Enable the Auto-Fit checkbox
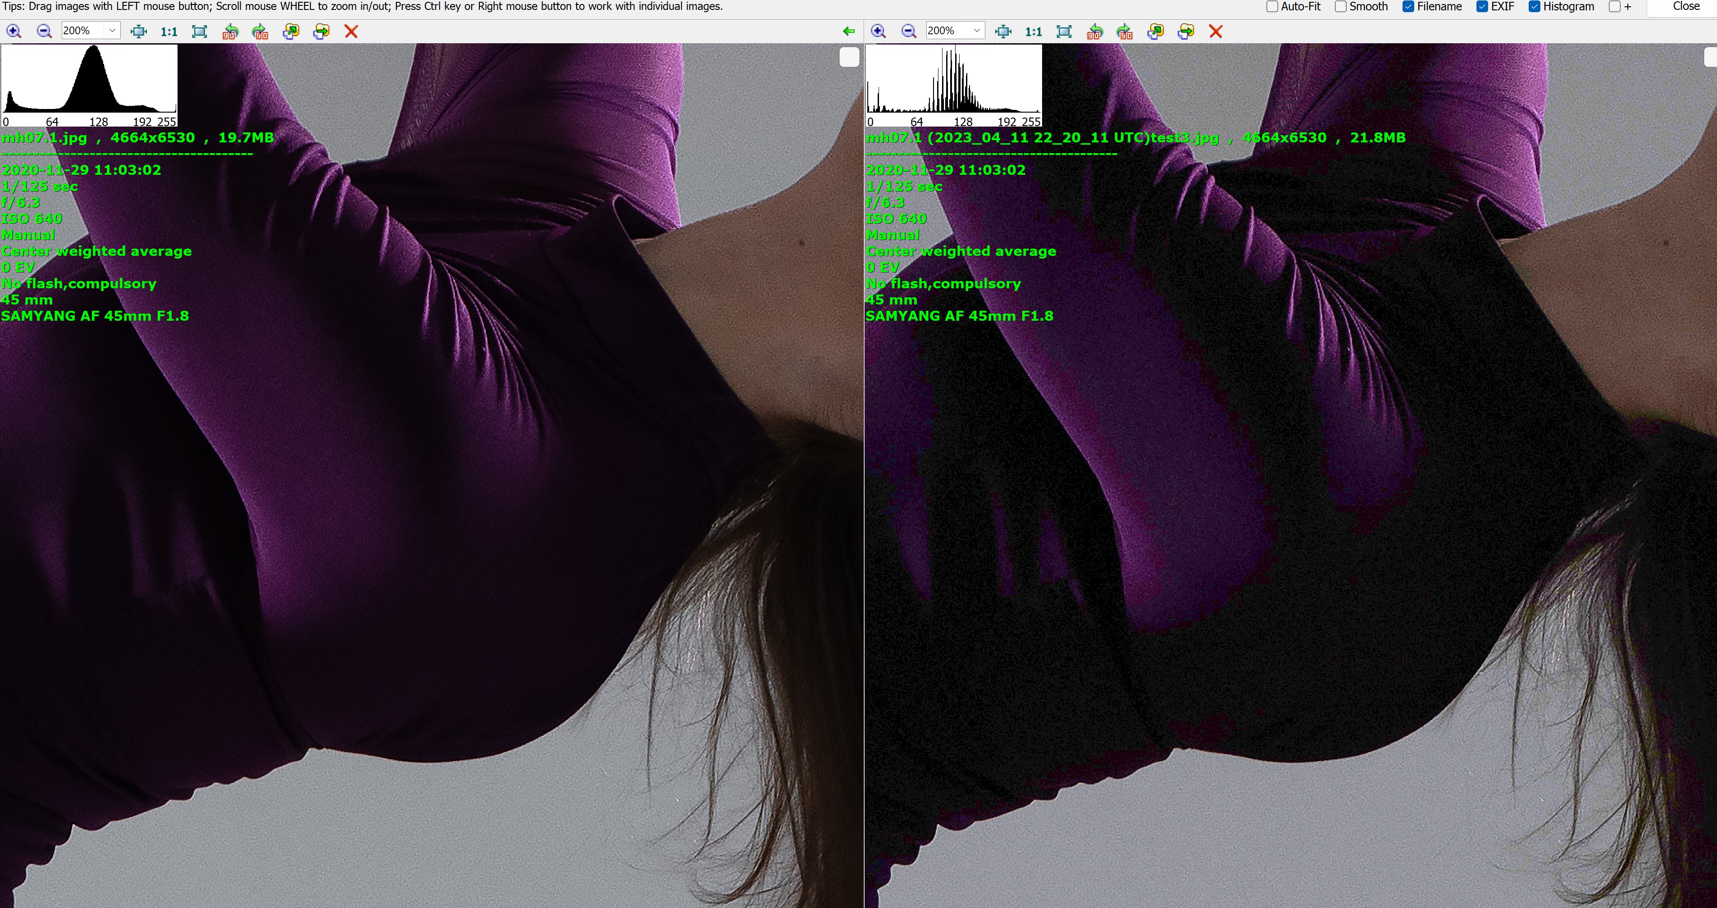This screenshot has height=908, width=1717. tap(1272, 7)
